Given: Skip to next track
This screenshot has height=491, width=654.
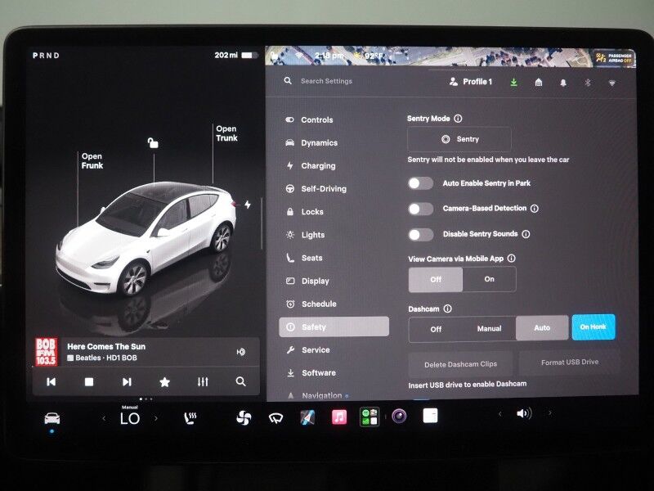Looking at the screenshot, I should point(127,381).
